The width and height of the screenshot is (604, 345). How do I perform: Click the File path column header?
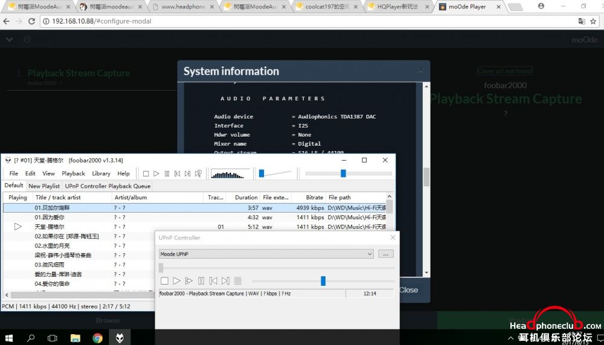(356, 198)
